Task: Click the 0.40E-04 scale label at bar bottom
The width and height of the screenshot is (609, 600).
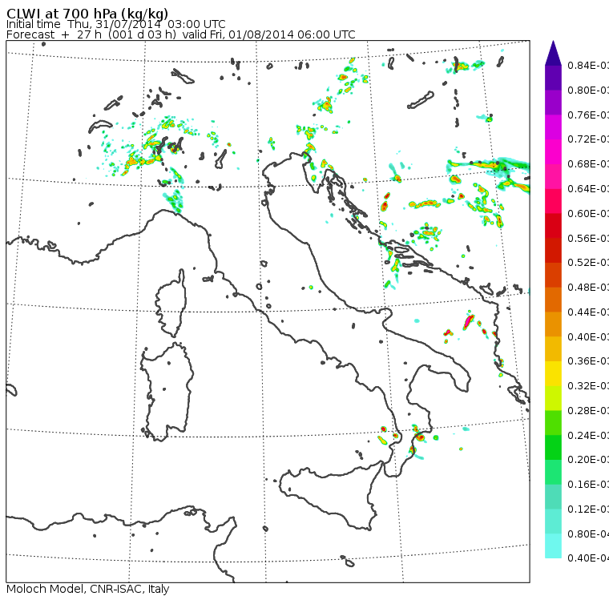Action: (x=588, y=558)
